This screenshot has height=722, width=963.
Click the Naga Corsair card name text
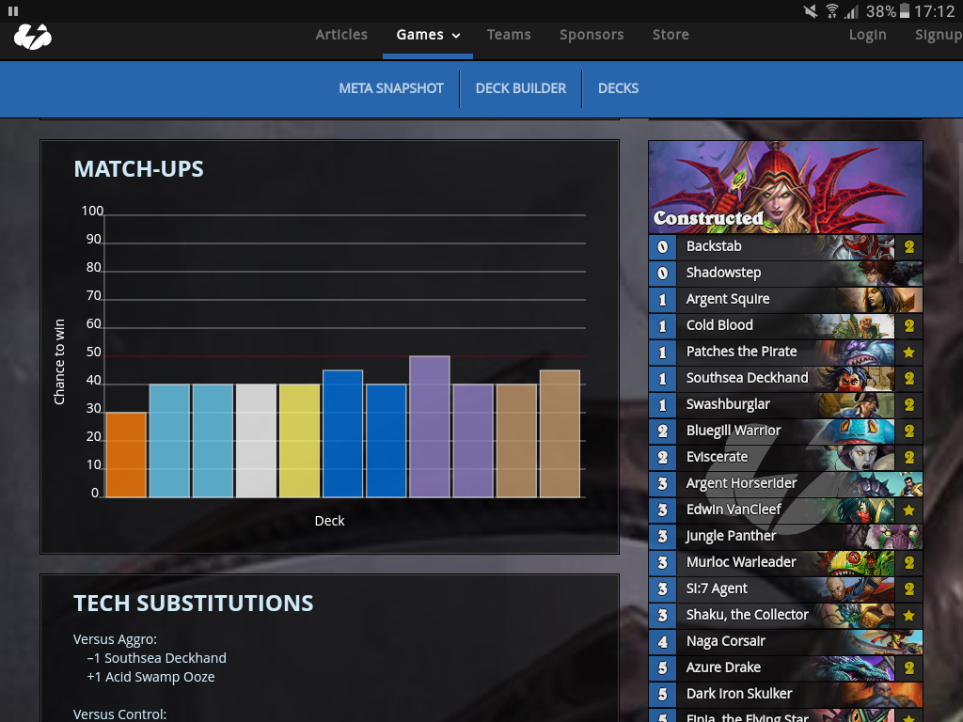point(725,641)
